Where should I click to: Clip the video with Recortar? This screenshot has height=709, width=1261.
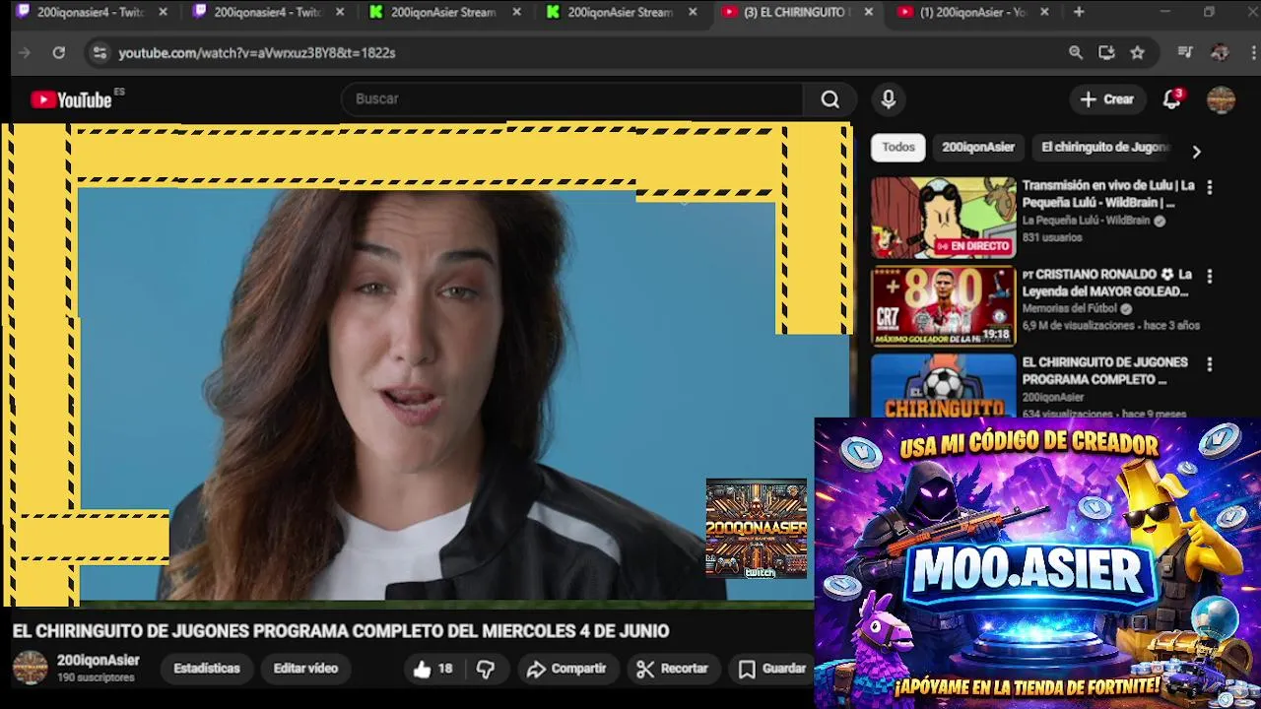point(673,669)
